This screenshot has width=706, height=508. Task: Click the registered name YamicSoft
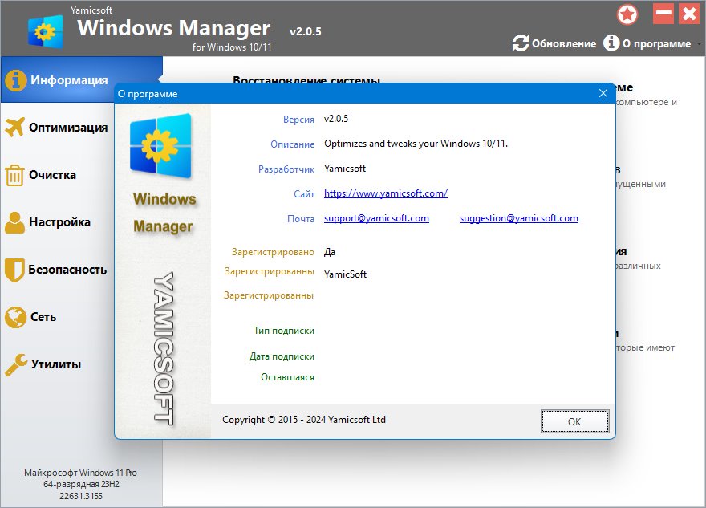[x=345, y=274]
